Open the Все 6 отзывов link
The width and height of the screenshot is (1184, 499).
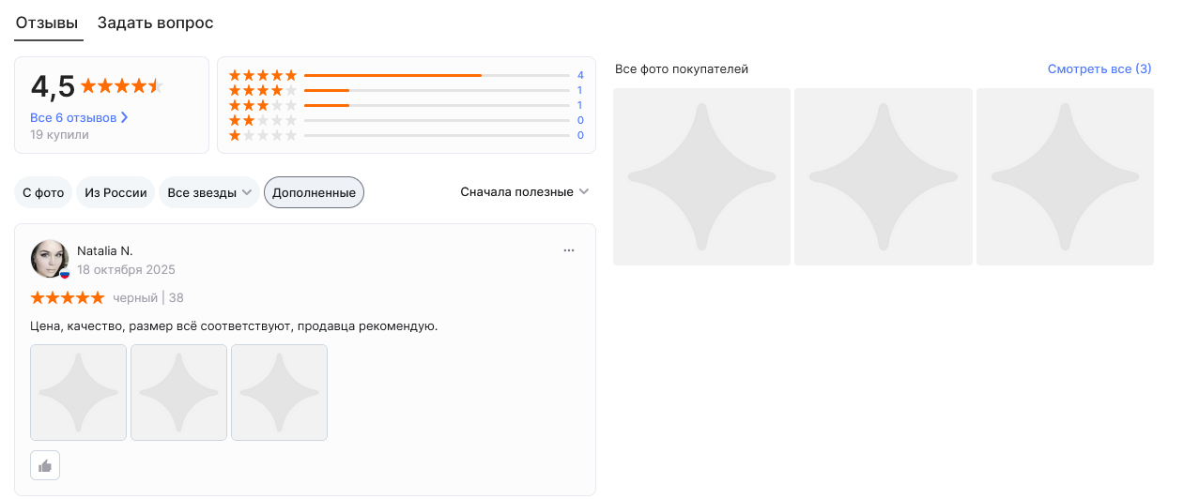coord(73,118)
